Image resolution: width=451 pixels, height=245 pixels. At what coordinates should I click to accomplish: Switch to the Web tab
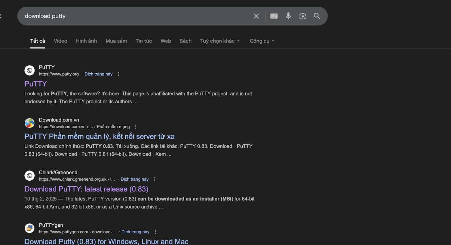166,41
